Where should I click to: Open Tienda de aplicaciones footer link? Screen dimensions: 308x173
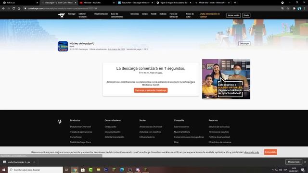point(81,132)
